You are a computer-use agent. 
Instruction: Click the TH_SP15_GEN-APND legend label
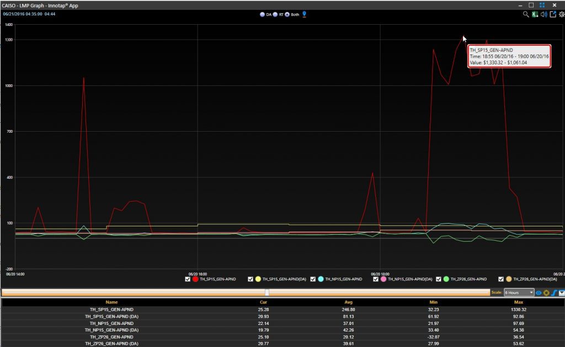pyautogui.click(x=218, y=279)
